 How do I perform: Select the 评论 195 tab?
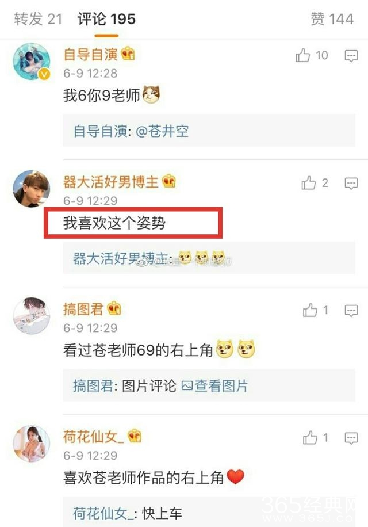tap(106, 19)
